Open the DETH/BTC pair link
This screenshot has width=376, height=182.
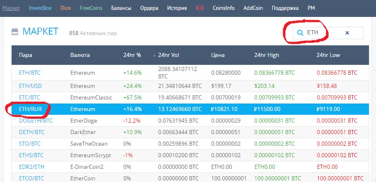pyautogui.click(x=32, y=132)
